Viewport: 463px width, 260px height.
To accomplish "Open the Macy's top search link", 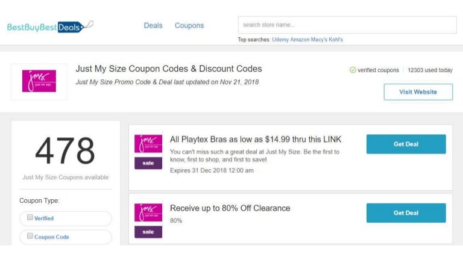I will [x=319, y=40].
